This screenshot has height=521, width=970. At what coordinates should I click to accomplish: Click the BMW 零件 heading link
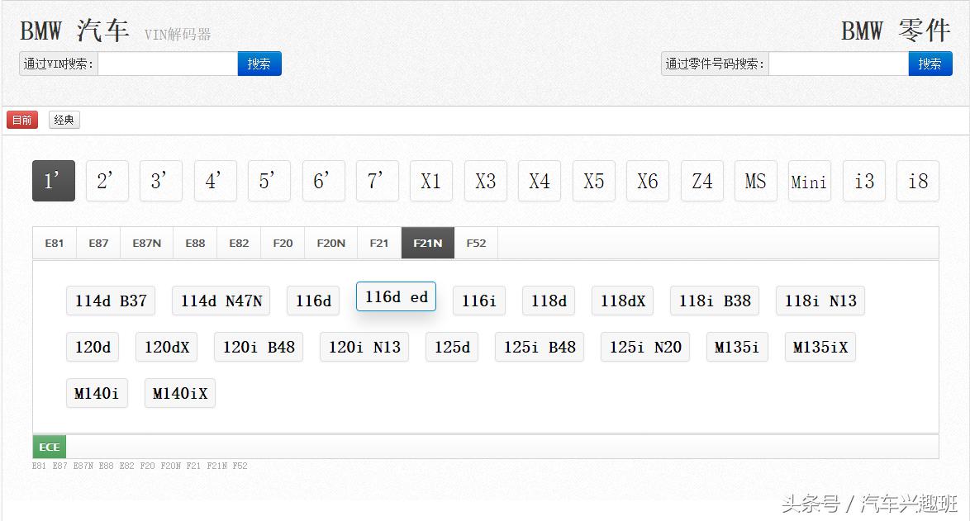896,31
